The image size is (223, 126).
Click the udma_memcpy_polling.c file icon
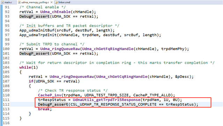pyautogui.click(x=19, y=2)
